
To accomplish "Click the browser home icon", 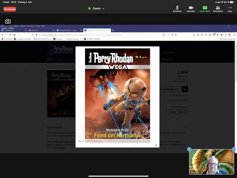I will (x=15, y=35).
